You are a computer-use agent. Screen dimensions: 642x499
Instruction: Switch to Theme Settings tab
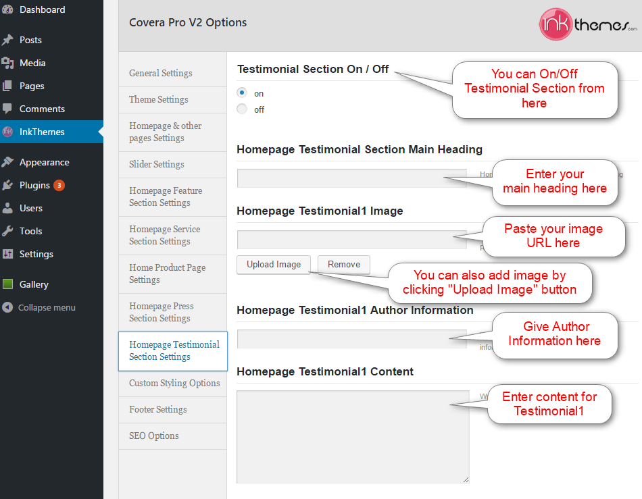(172, 100)
